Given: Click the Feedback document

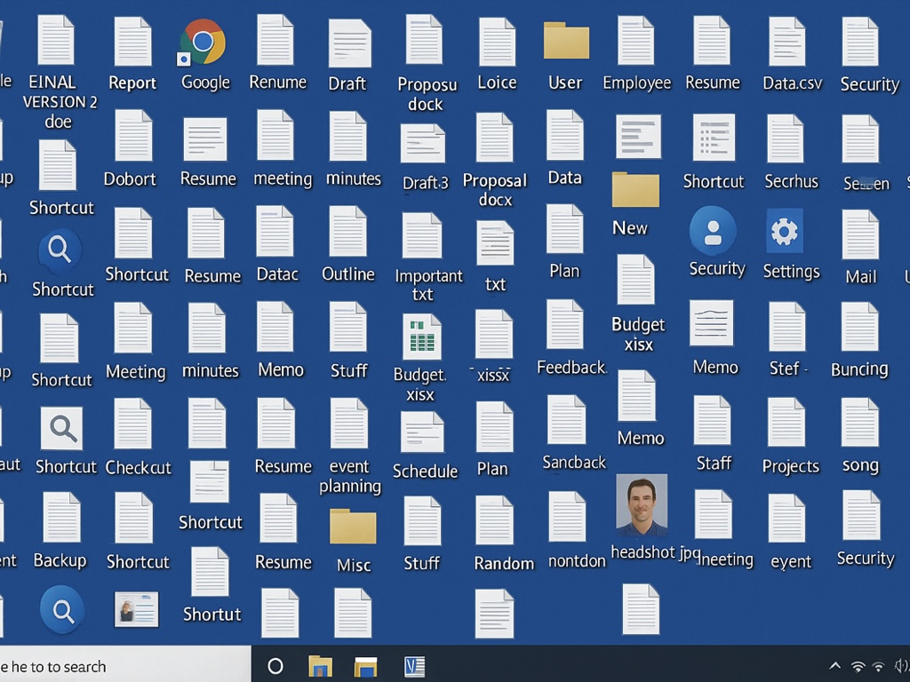Looking at the screenshot, I should pyautogui.click(x=565, y=325).
